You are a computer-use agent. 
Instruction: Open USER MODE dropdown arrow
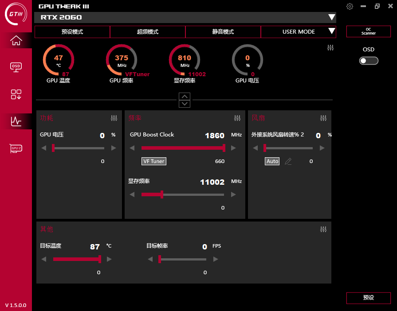point(332,31)
